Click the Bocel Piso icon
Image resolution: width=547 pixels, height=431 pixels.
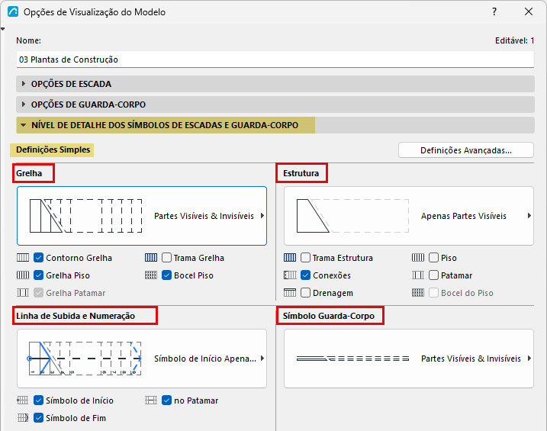pos(151,275)
